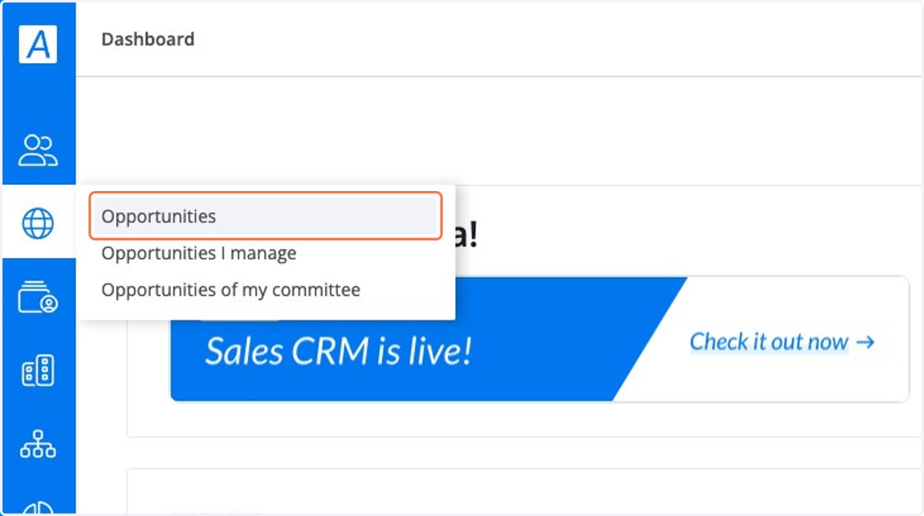
Task: Click the arrow after Check it out now
Action: point(865,342)
